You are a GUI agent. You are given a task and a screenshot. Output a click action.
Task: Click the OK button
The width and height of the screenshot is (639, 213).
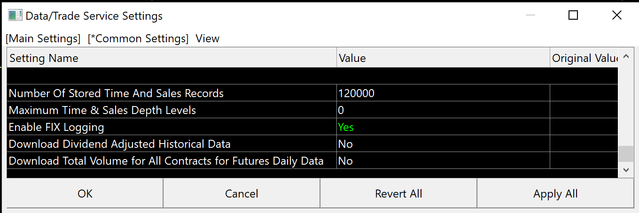(85, 194)
